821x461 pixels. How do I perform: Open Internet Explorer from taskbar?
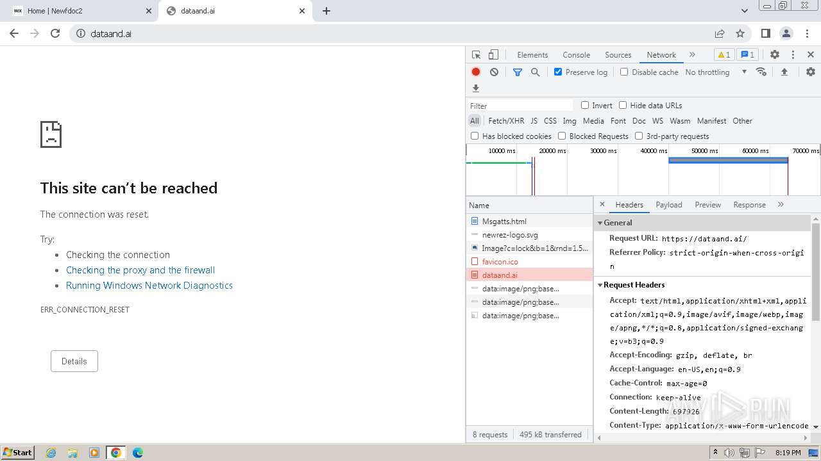tap(51, 453)
